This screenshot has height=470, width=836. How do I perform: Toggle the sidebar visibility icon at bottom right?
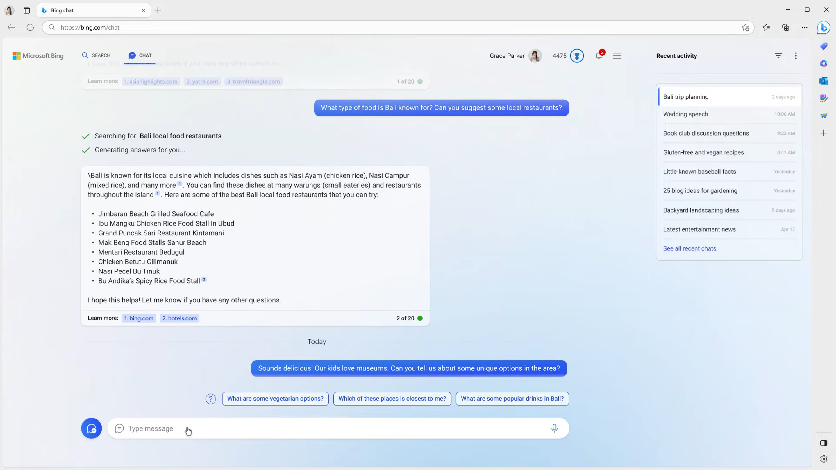coord(824,443)
